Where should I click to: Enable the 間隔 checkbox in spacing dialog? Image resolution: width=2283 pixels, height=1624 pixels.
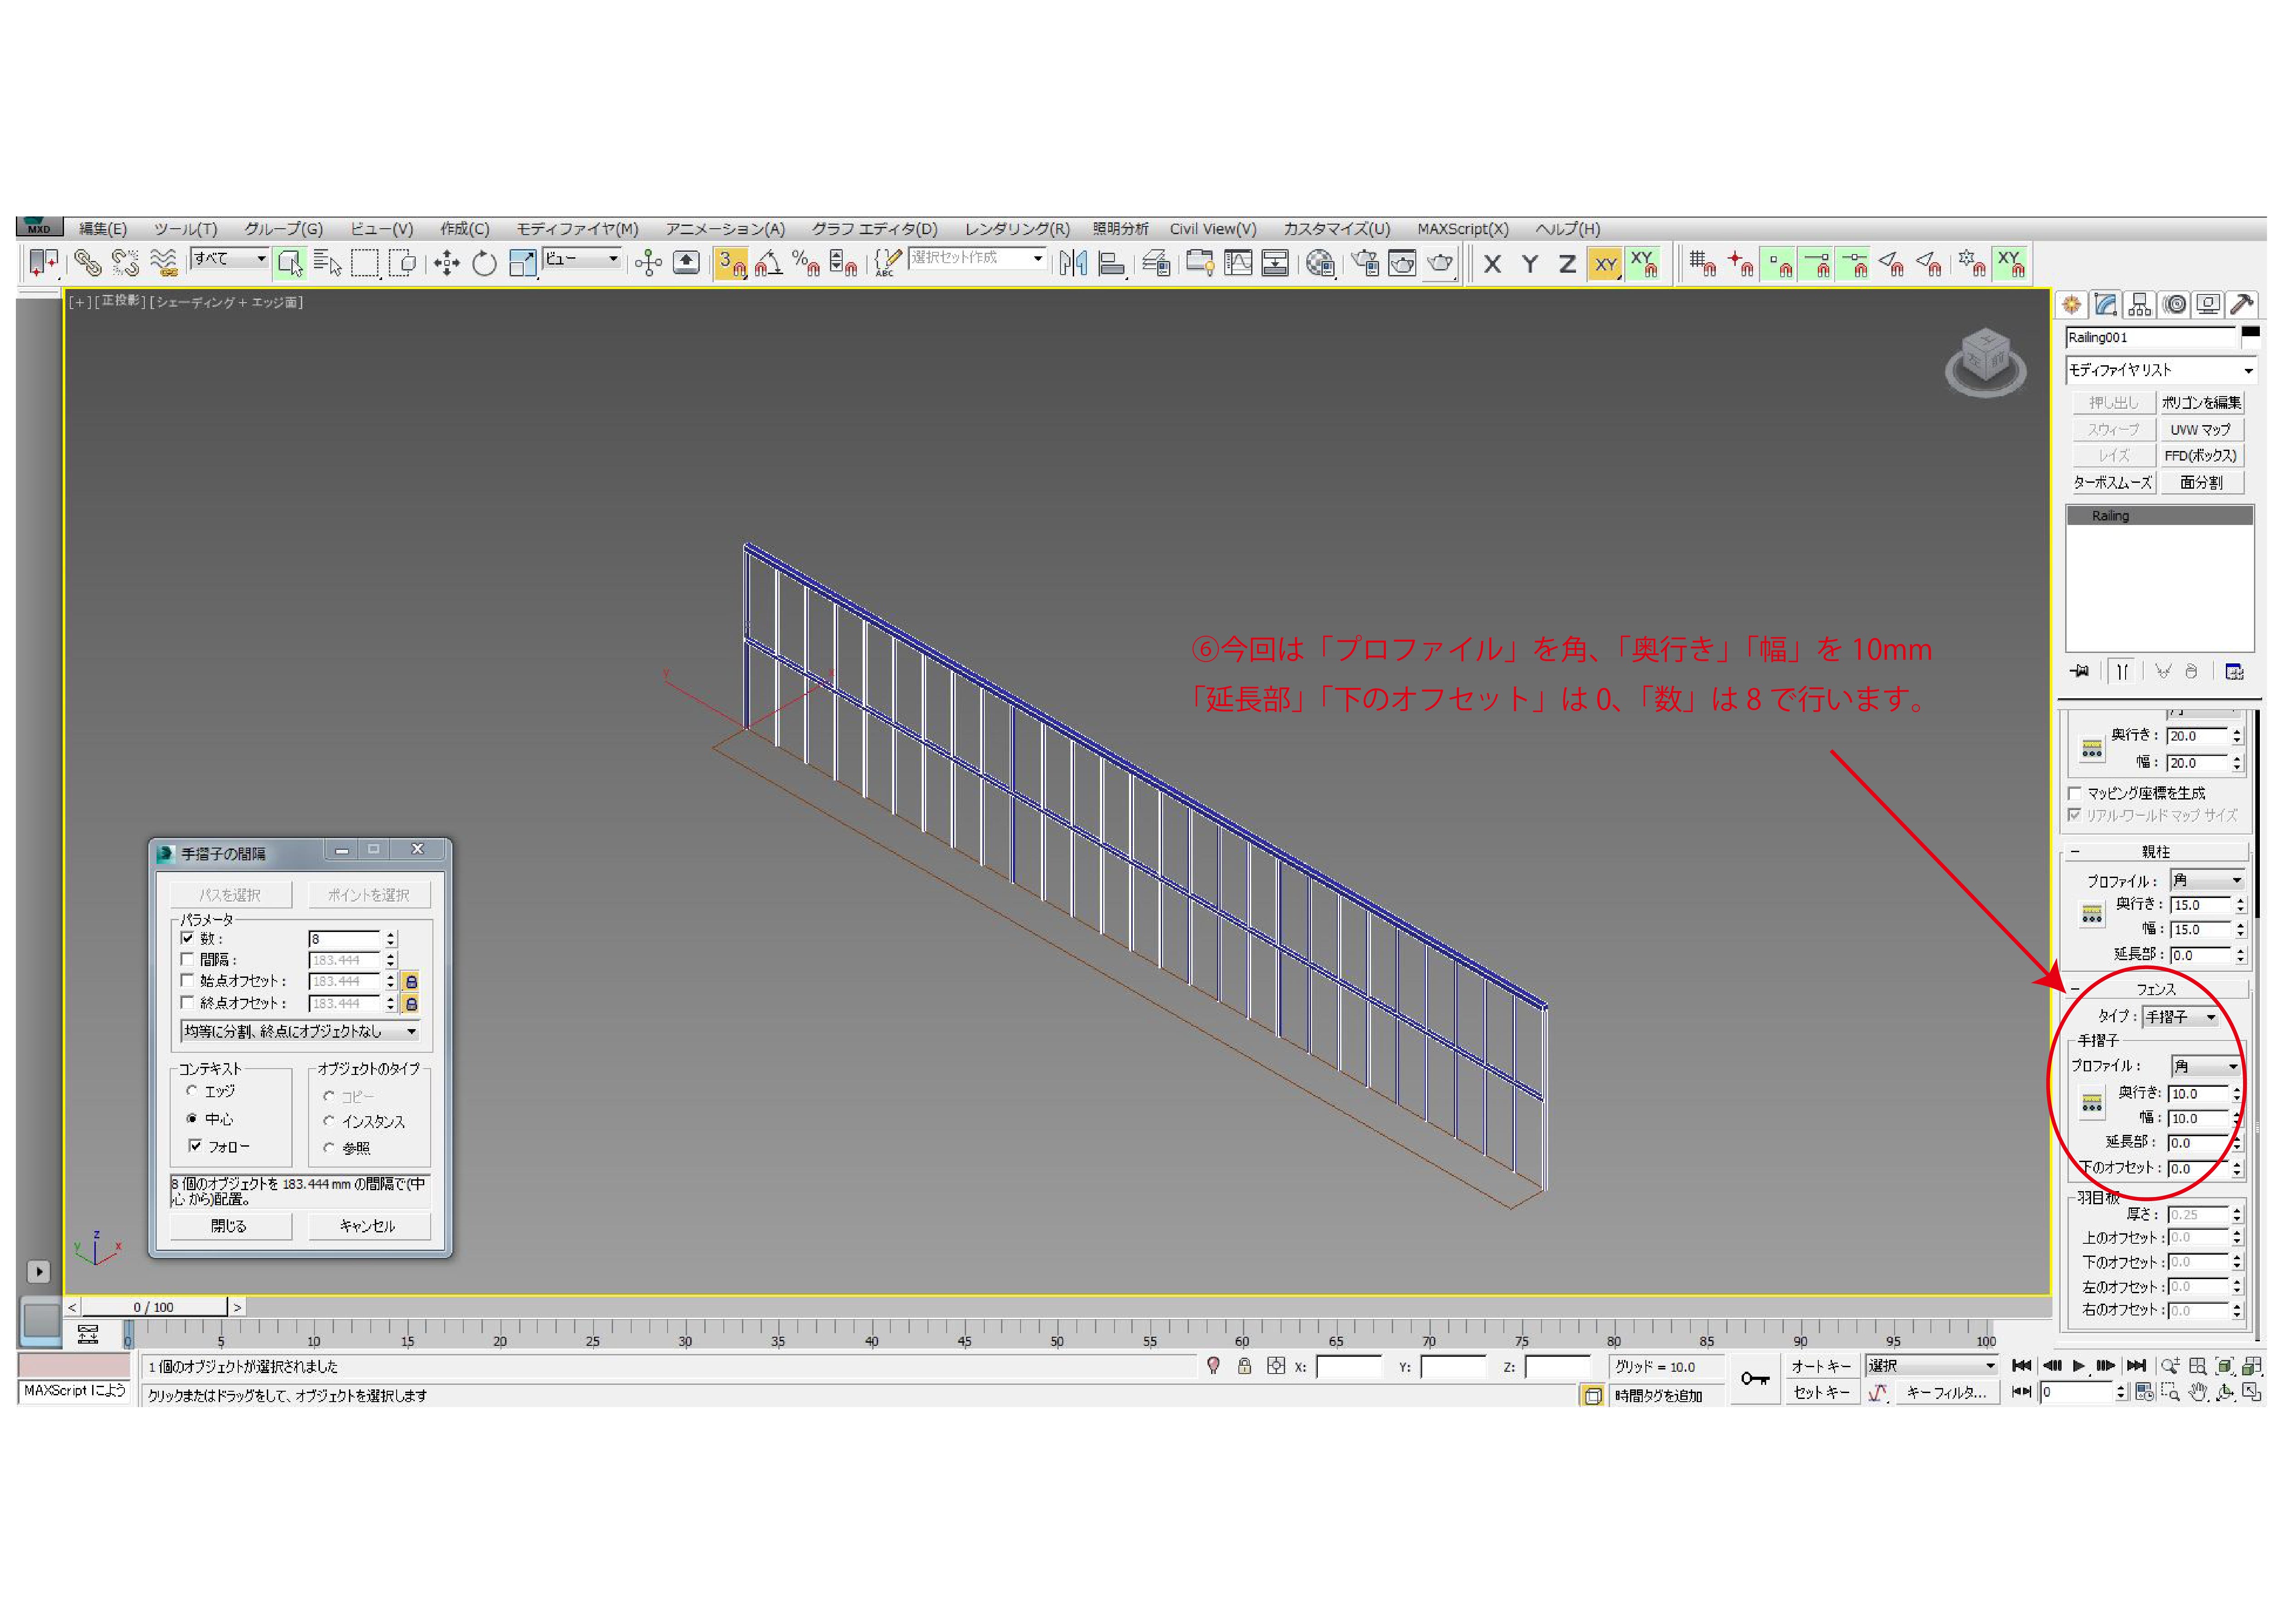pos(187,959)
